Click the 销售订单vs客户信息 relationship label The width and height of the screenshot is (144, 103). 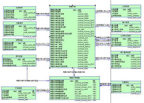[103, 58]
